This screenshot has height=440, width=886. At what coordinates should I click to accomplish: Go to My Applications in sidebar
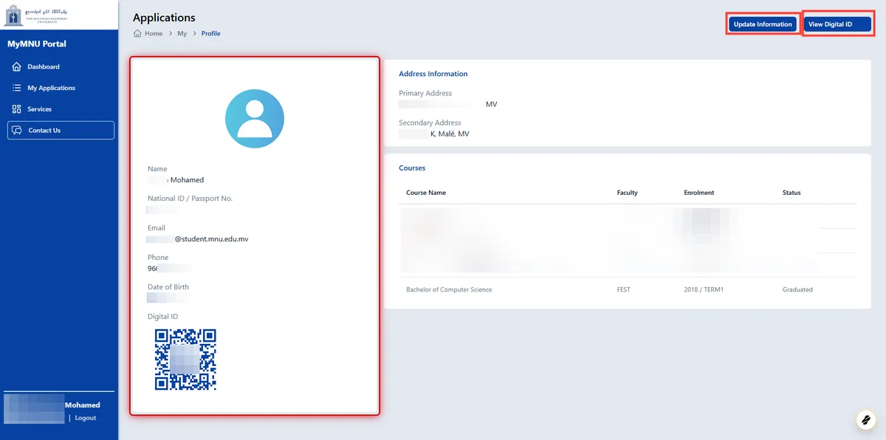point(52,88)
